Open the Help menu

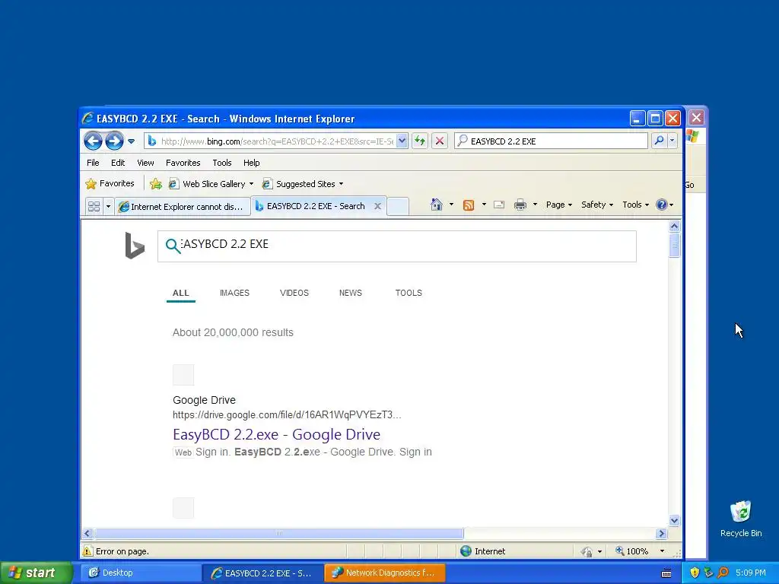coord(251,163)
